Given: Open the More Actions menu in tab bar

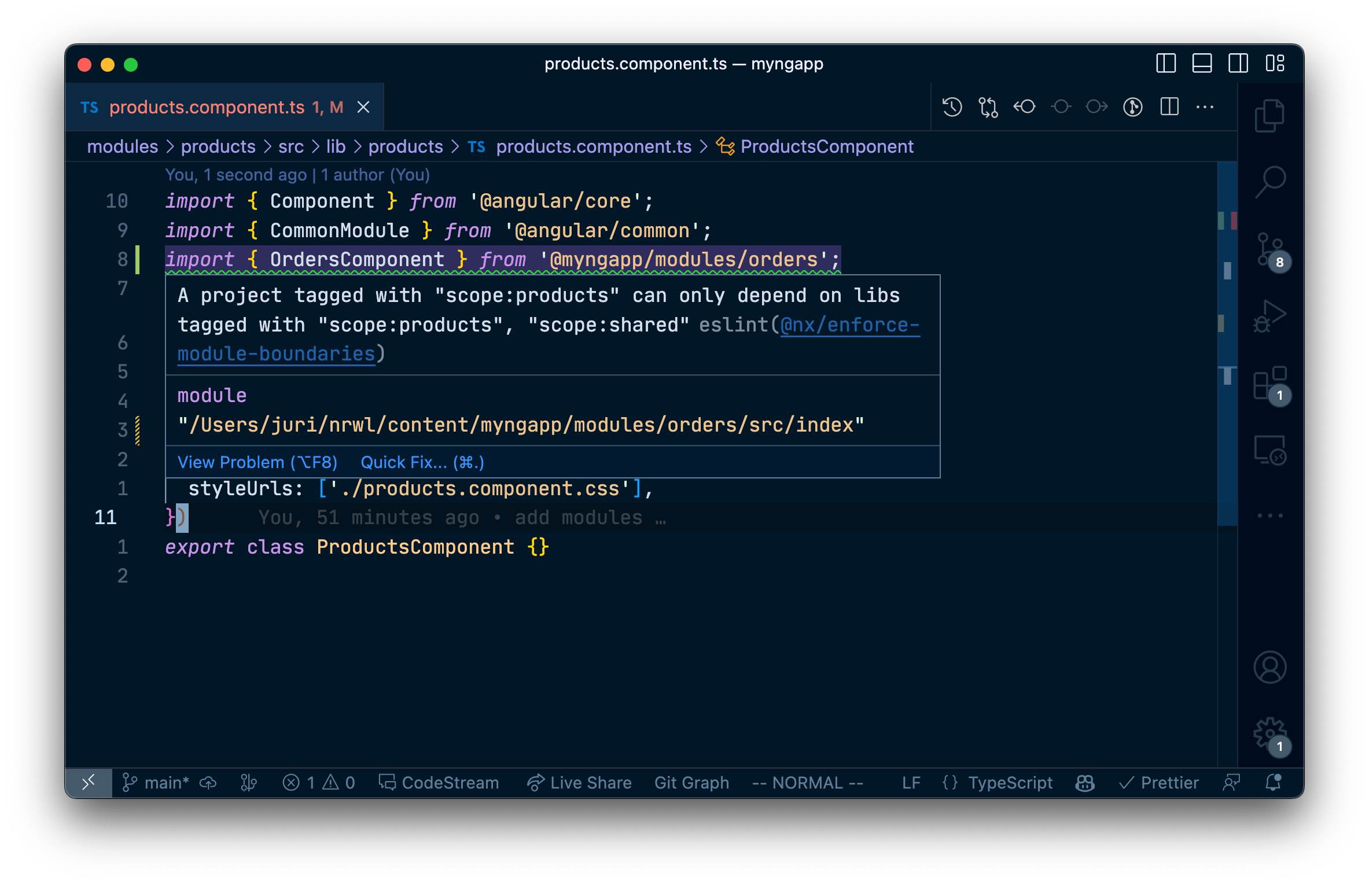Looking at the screenshot, I should click(x=1204, y=107).
